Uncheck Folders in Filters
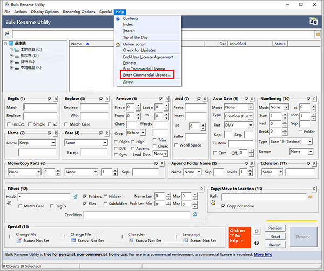 click(85, 197)
